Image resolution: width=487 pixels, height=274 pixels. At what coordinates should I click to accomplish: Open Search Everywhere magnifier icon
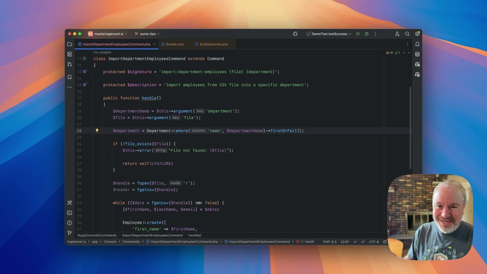click(x=407, y=34)
